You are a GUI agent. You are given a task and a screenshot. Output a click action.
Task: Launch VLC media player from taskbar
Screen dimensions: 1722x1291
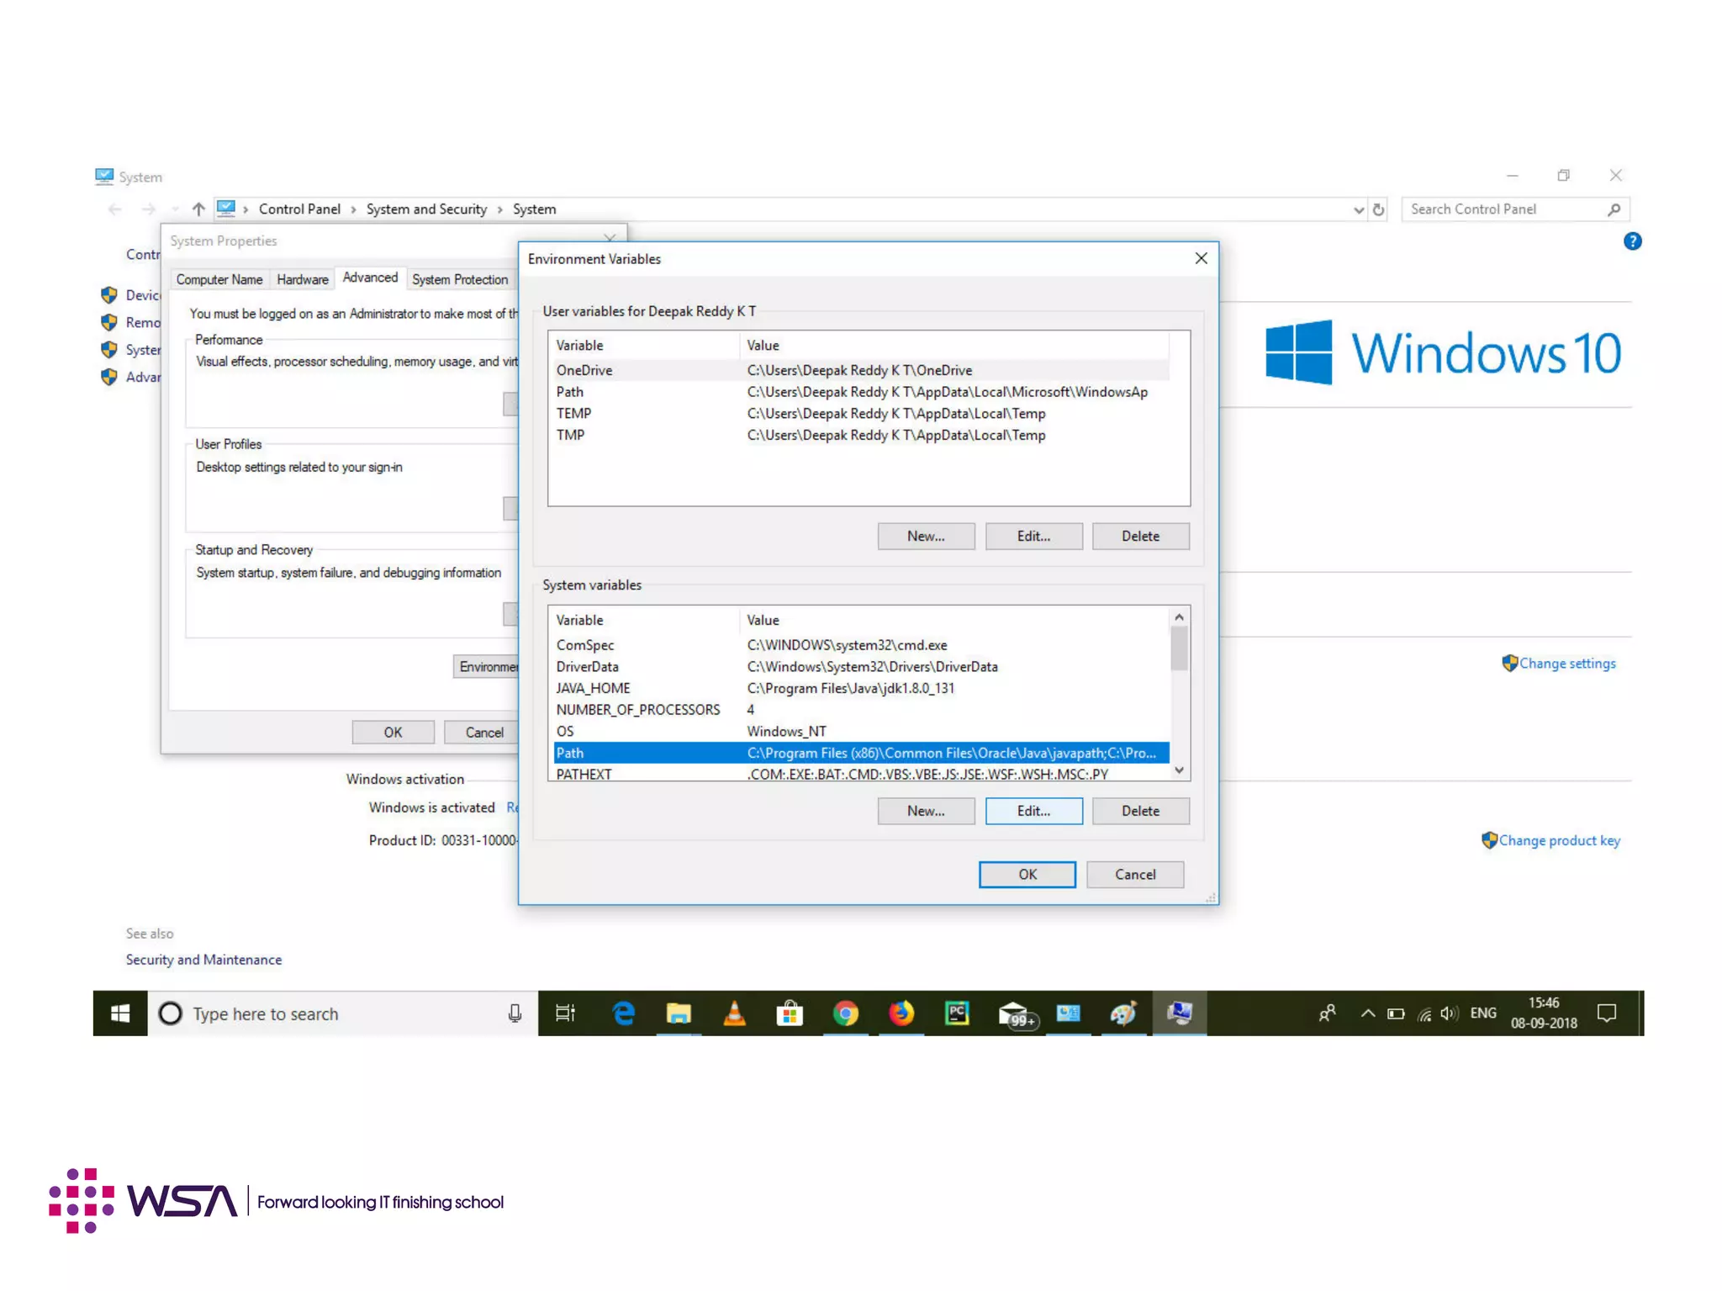pyautogui.click(x=734, y=1013)
